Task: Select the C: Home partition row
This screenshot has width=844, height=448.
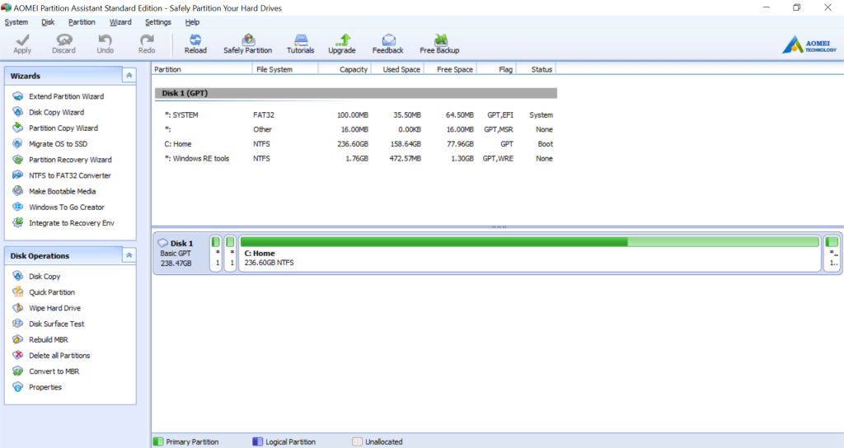Action: (356, 144)
